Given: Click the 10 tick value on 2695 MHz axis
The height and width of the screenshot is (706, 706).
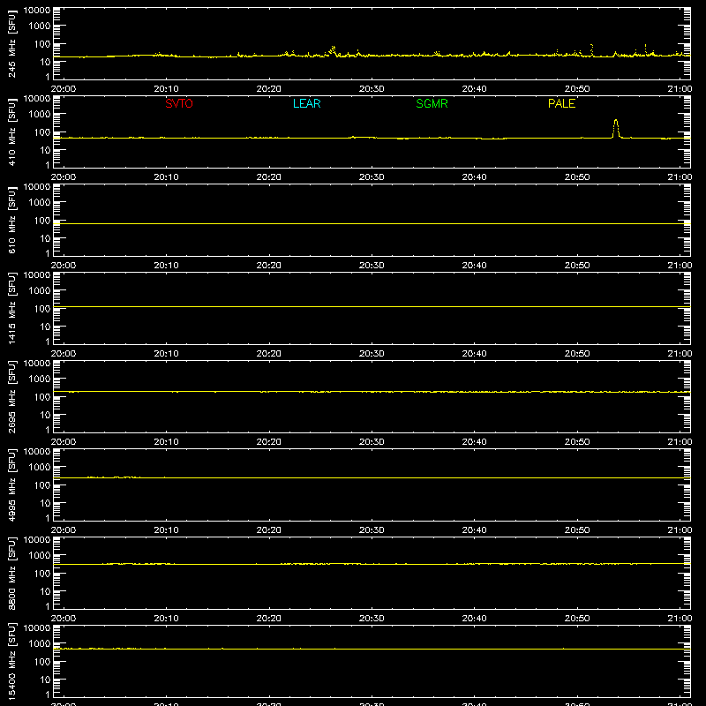Looking at the screenshot, I should [x=45, y=415].
